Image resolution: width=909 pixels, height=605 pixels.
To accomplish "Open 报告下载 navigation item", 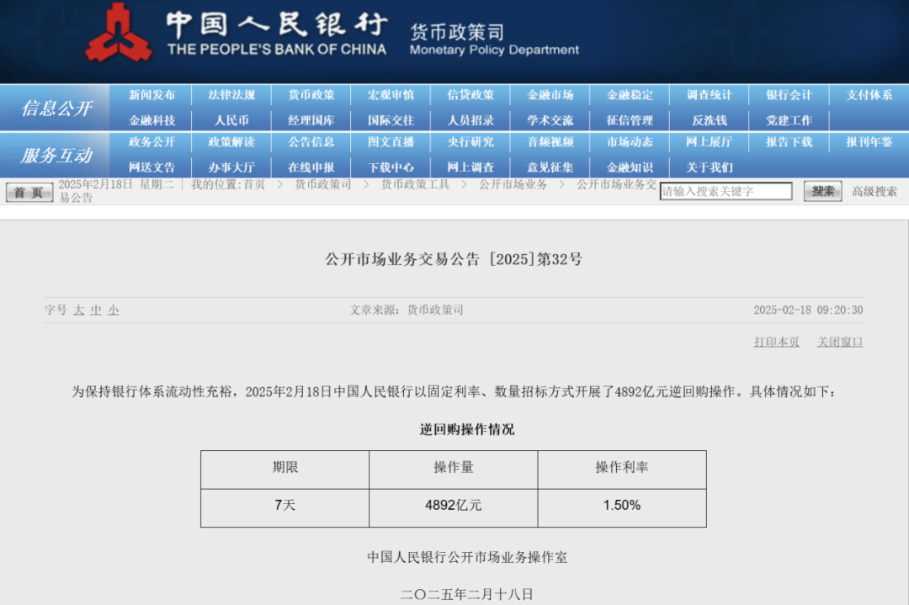I will click(x=789, y=142).
